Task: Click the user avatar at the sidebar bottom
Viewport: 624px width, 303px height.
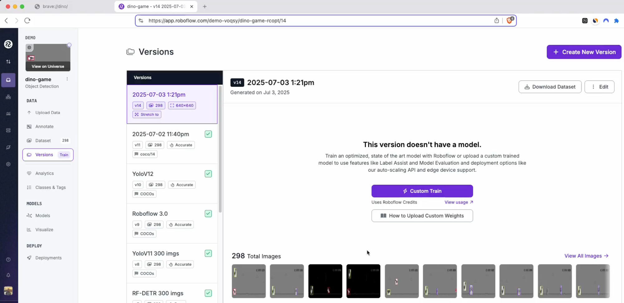Action: click(x=8, y=291)
